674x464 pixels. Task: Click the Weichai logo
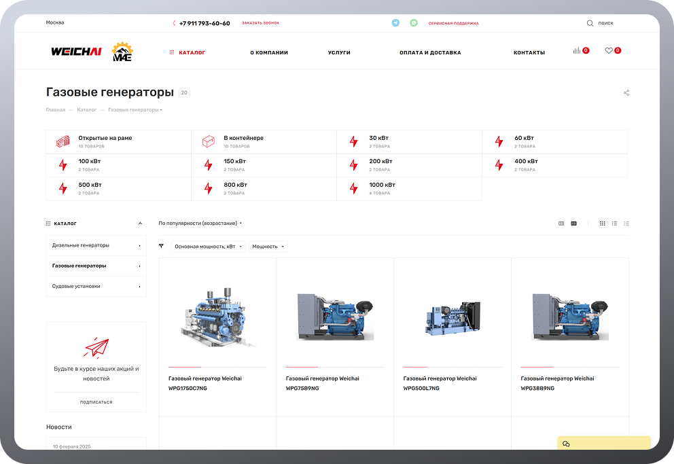[x=75, y=52]
